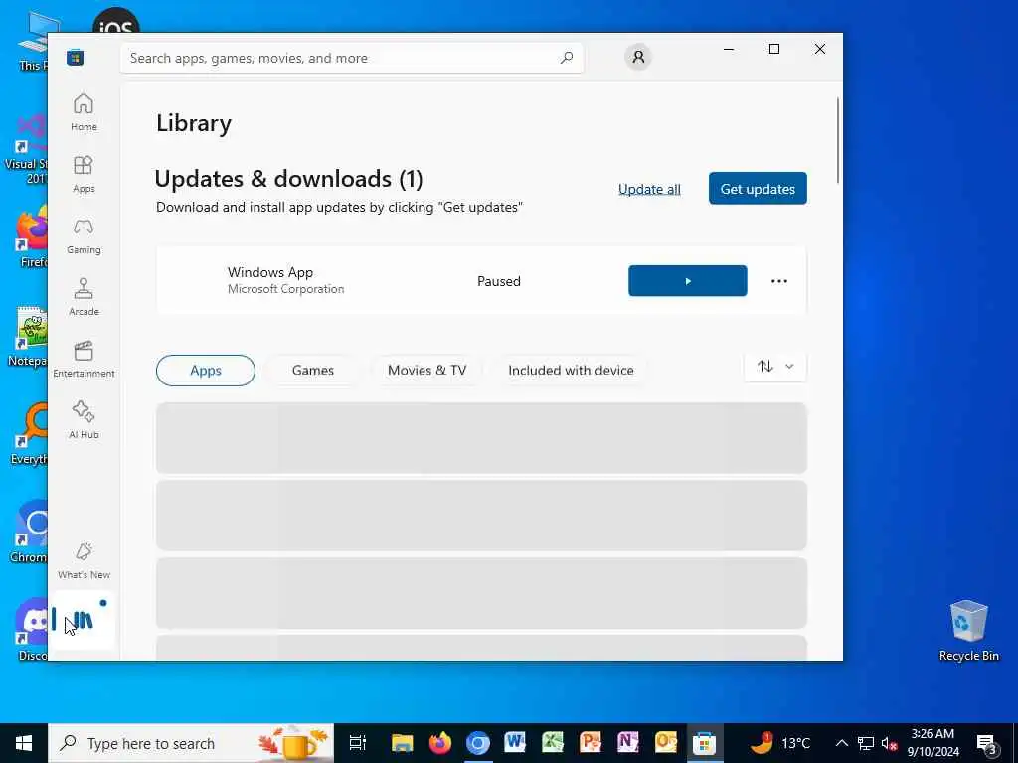Open clock showing 3:26 AM
Viewport: 1018px width, 763px height.
coord(933,743)
